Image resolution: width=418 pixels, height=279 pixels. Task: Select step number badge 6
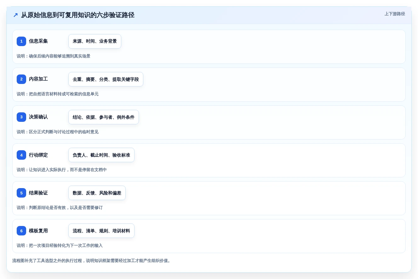[x=21, y=231]
